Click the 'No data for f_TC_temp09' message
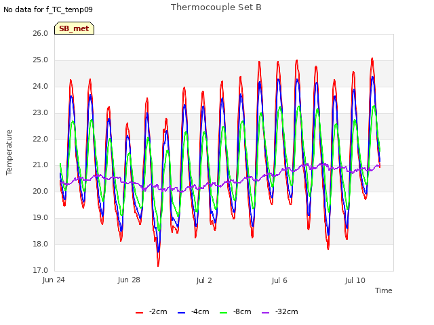434x325 pixels. pos(48,9)
